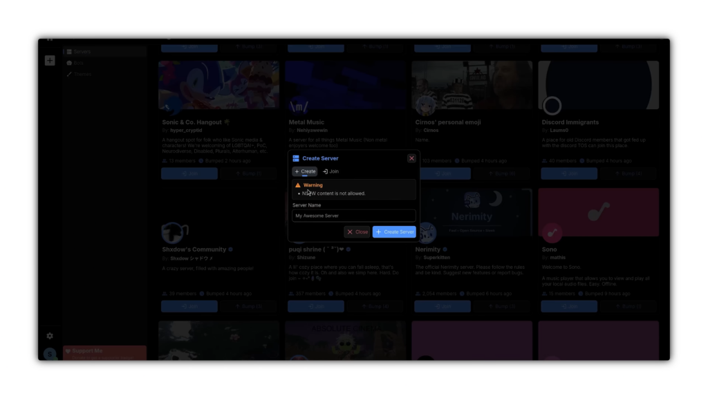
Task: Click the Discord Immigrants circle avatar
Action: click(x=552, y=106)
